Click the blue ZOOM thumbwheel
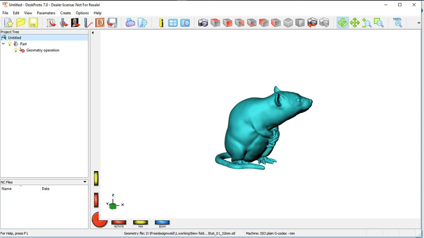424x238 pixels. pyautogui.click(x=162, y=223)
